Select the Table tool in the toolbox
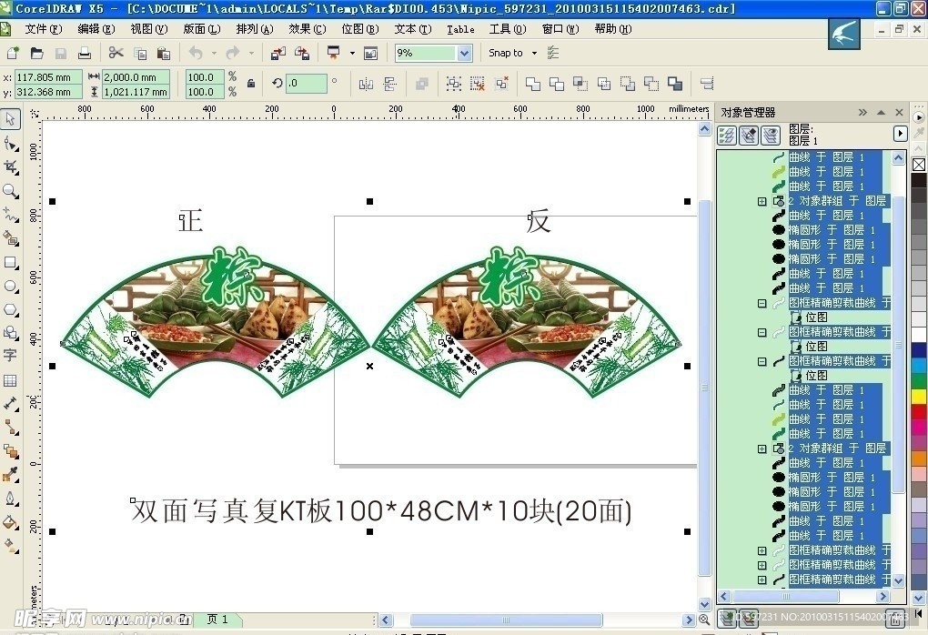Image resolution: width=928 pixels, height=635 pixels. click(x=11, y=380)
